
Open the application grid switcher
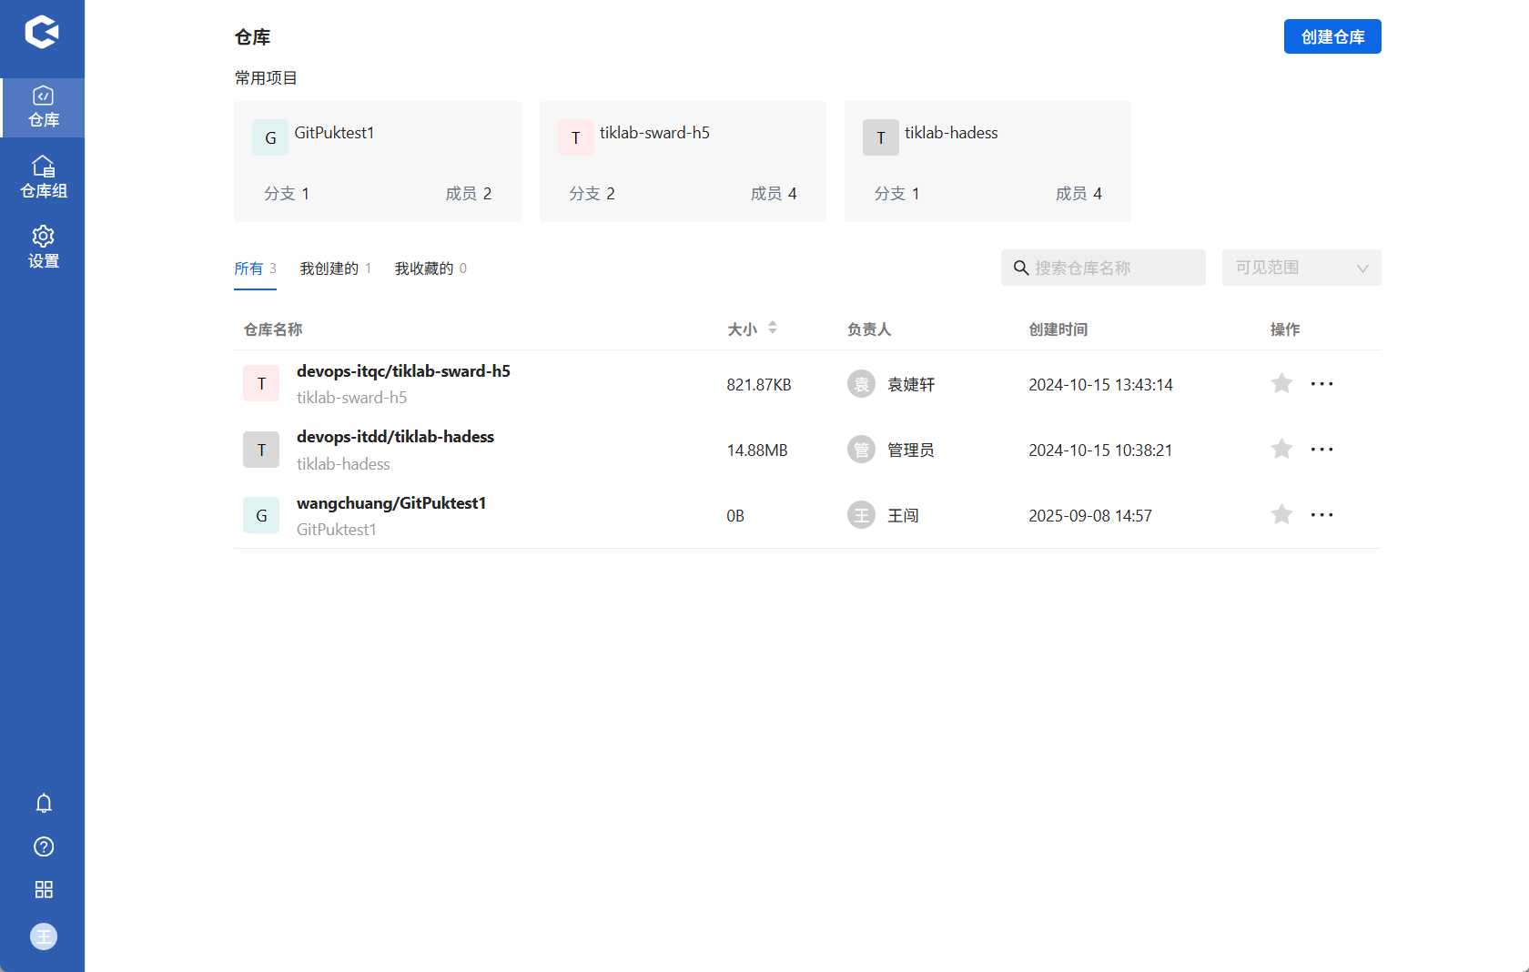tap(44, 889)
